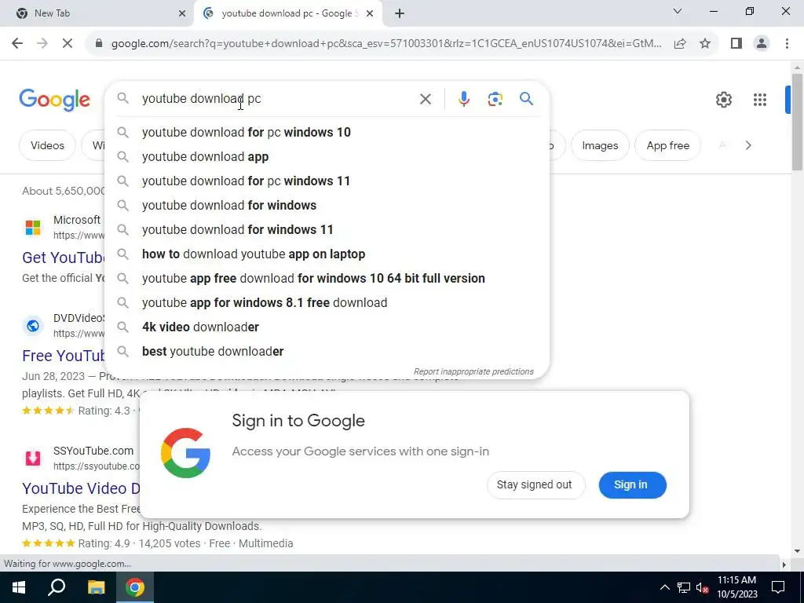Screen dimensions: 804x603
Task: Click the page vertical scrollbar
Action: [797, 122]
